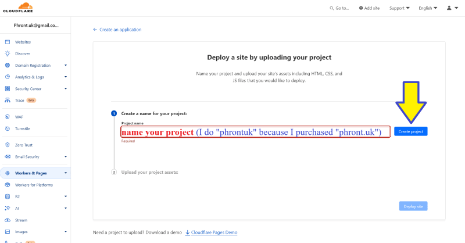
Task: Expand the Security Center submenu arrow
Action: [66, 89]
